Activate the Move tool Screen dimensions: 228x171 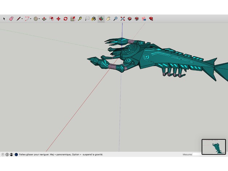(x=58, y=18)
